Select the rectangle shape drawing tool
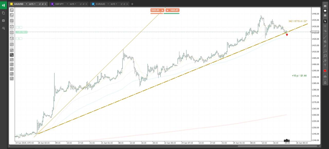Screen dimensions: 329x149 coord(325,56)
